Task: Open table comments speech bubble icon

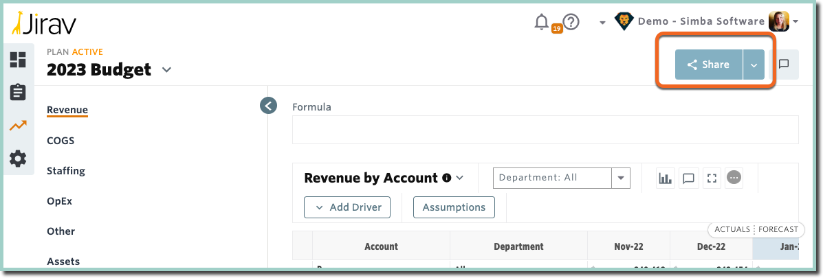Action: [x=688, y=178]
